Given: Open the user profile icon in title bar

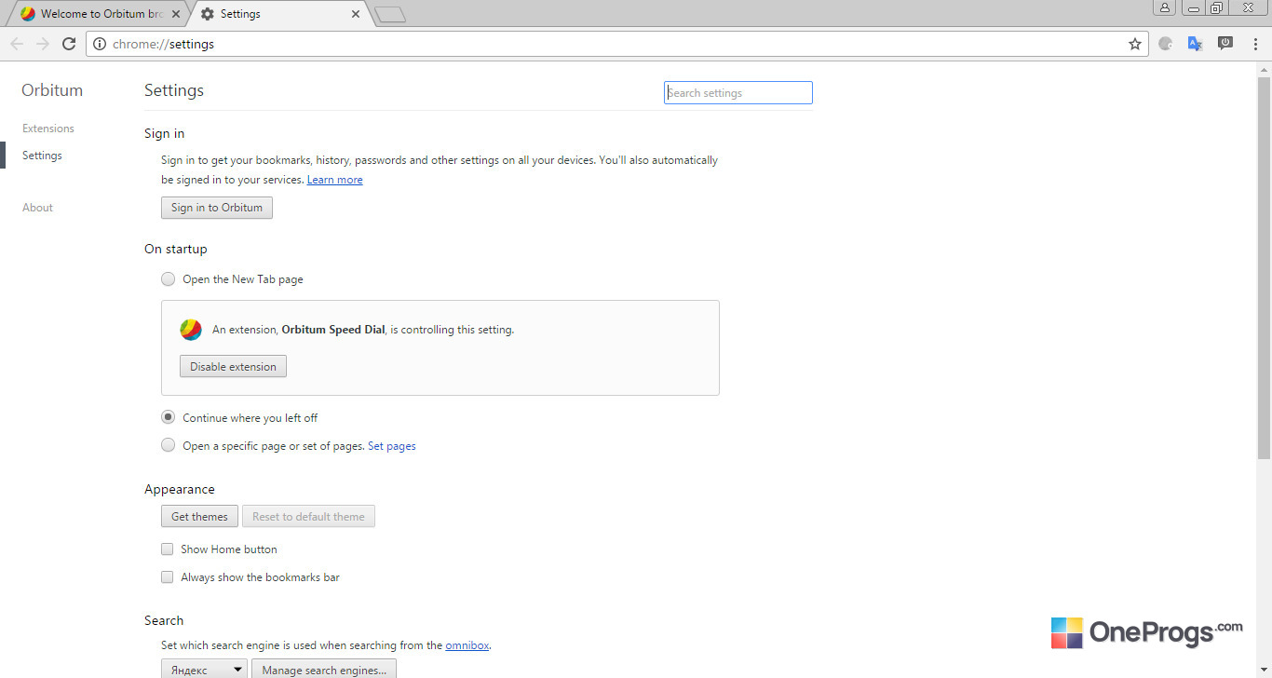Looking at the screenshot, I should [x=1165, y=7].
